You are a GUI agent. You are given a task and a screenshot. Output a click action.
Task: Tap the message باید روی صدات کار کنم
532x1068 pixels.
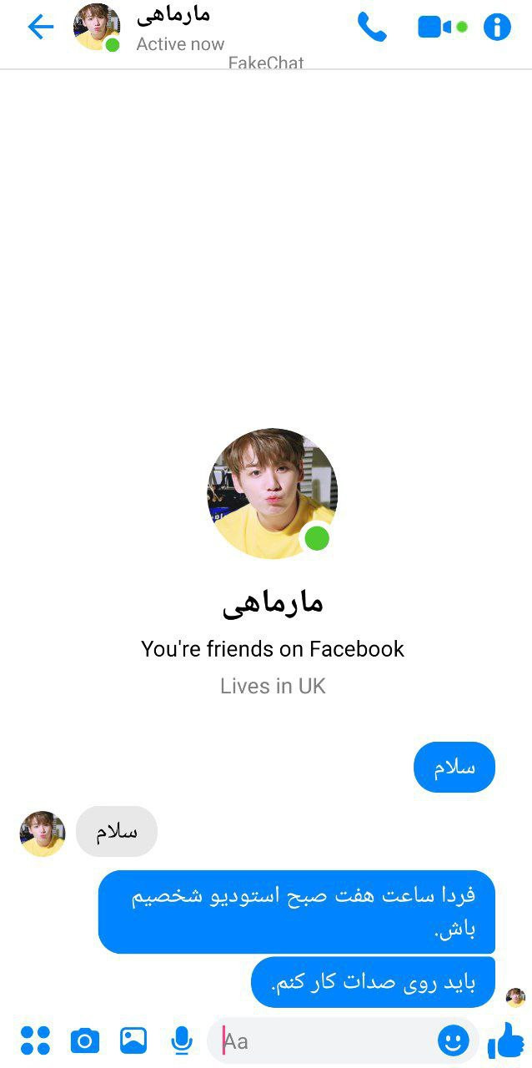click(373, 982)
